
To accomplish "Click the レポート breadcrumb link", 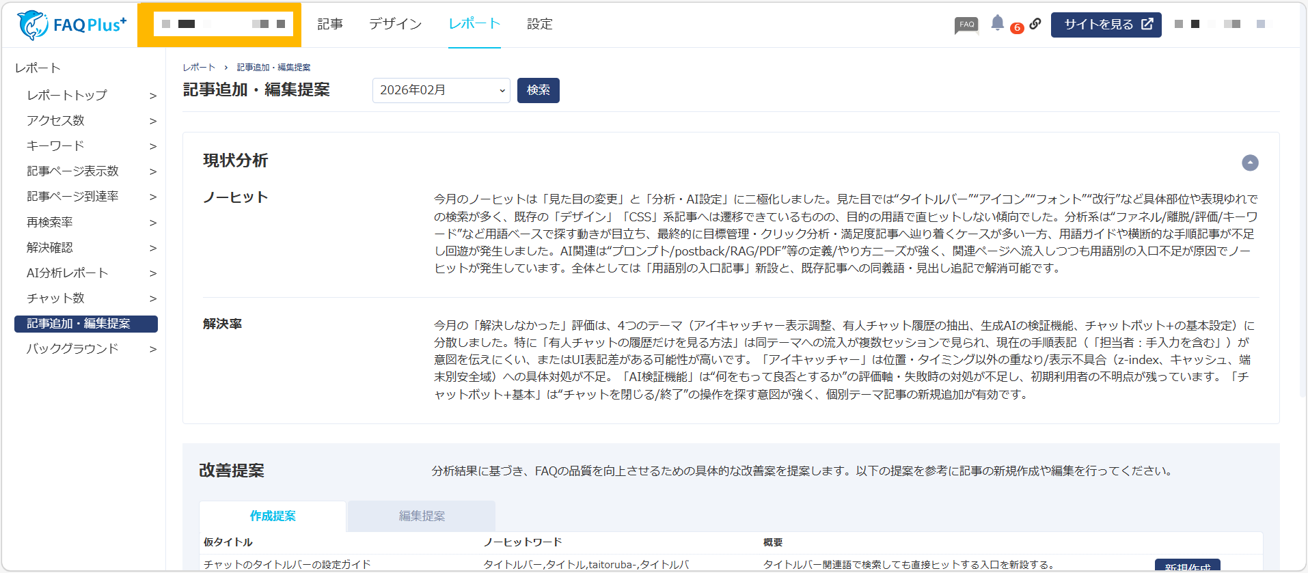I will (x=199, y=68).
